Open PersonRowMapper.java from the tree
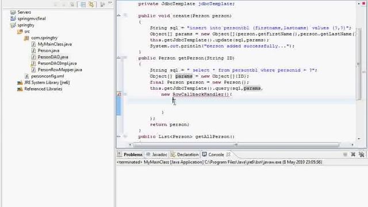 60,70
